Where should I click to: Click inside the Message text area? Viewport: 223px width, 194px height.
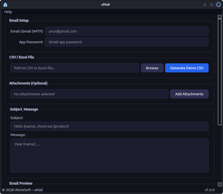[109, 156]
